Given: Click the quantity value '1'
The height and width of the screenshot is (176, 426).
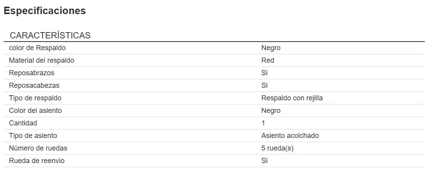Looking at the screenshot, I should (264, 123).
